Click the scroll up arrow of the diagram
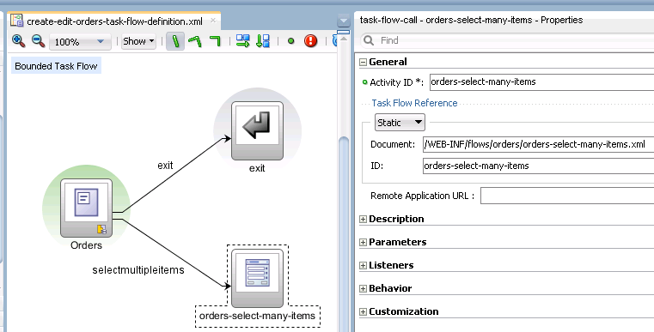The height and width of the screenshot is (332, 654). pyautogui.click(x=343, y=39)
